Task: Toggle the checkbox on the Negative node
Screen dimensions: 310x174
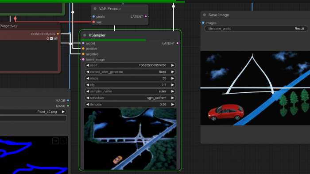Action: [51, 38]
